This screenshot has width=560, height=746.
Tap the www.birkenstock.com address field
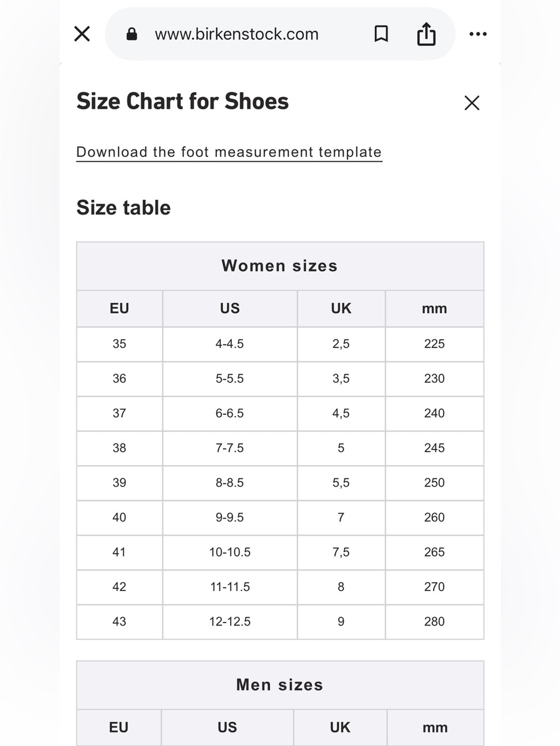click(236, 34)
